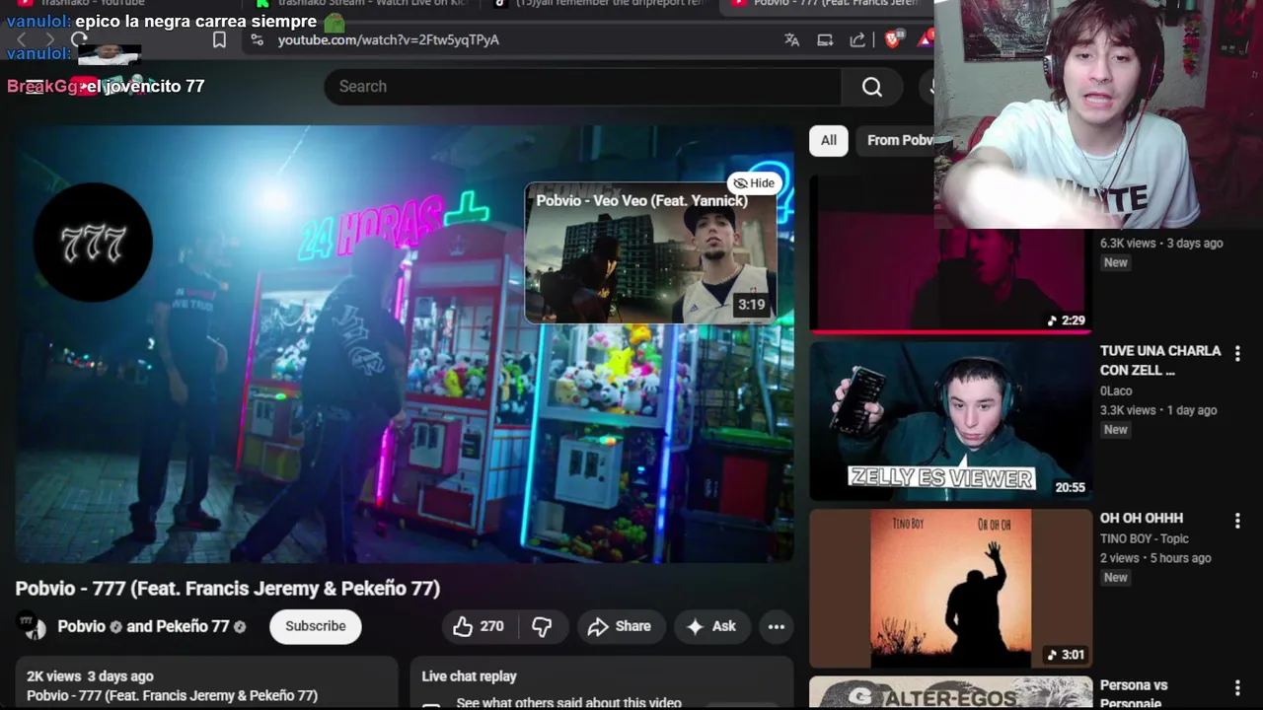Open the Pekeño 77 channel name link
This screenshot has width=1263, height=710.
192,626
